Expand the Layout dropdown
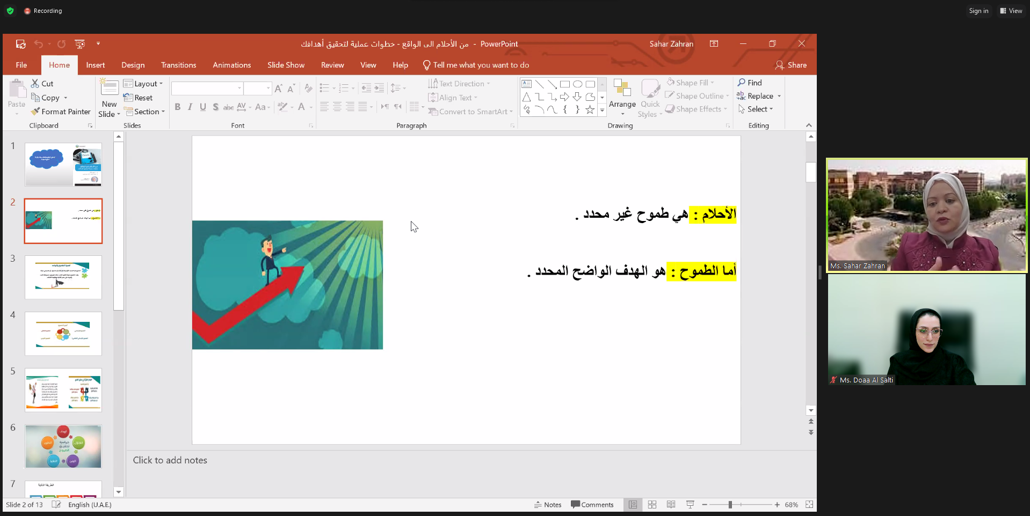 click(x=143, y=84)
